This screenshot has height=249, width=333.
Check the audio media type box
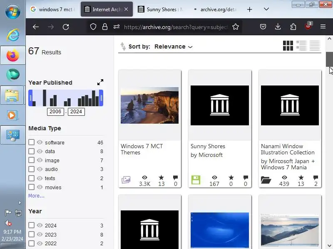[x=32, y=169]
